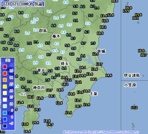Viewport: 148px width, 134px height.
Task: Select the darkest navy legend swatch
Action: click(x=5, y=126)
